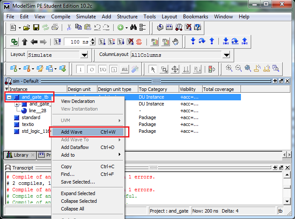This screenshot has height=219, width=295.
Task: Click the Environment Back arrow icon
Action: pyautogui.click(x=34, y=42)
